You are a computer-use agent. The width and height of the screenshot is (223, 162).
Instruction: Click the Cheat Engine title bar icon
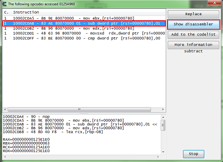(4, 4)
